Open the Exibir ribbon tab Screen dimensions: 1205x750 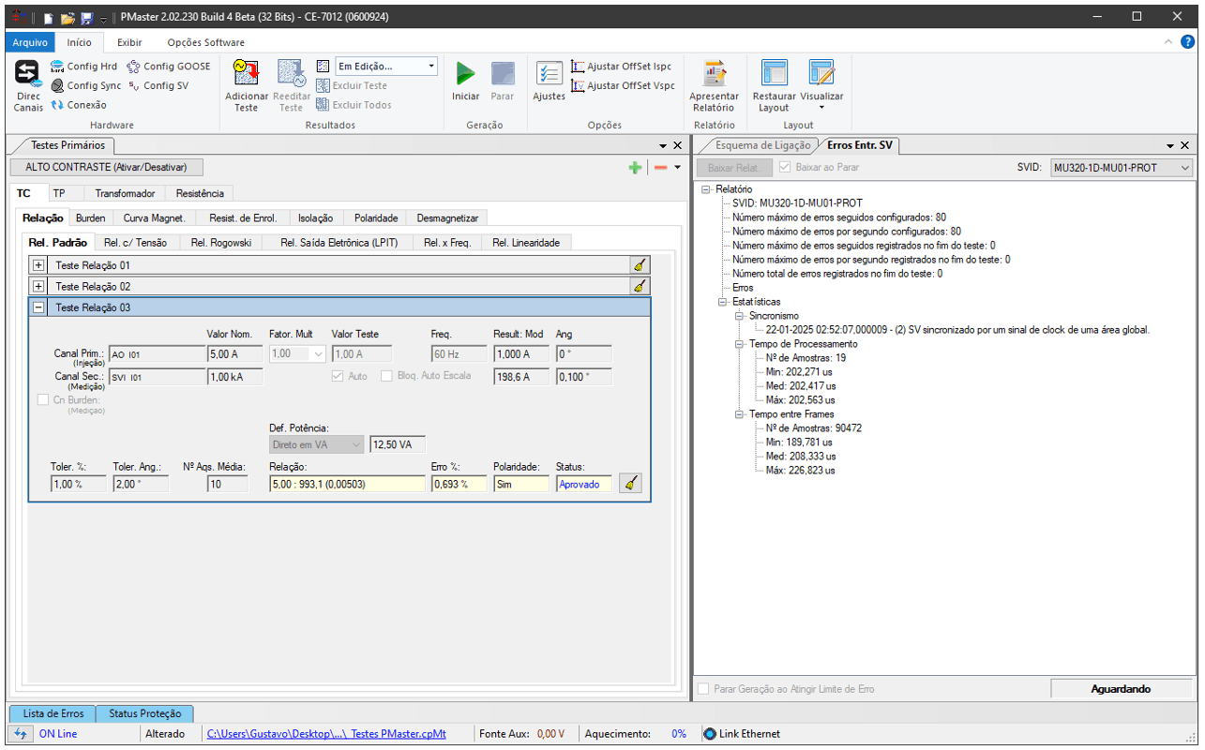pyautogui.click(x=129, y=42)
